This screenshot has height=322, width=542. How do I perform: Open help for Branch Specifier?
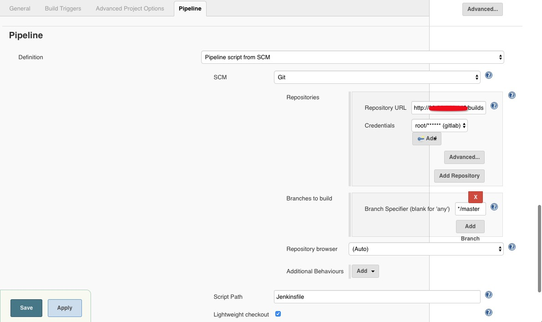[x=494, y=207]
